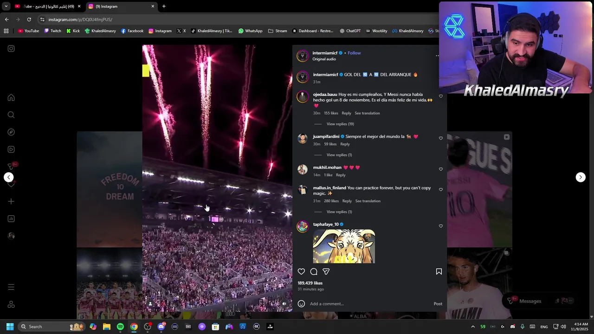Expand replies (1) under juampifardini's comment
594x334 pixels.
click(x=339, y=155)
